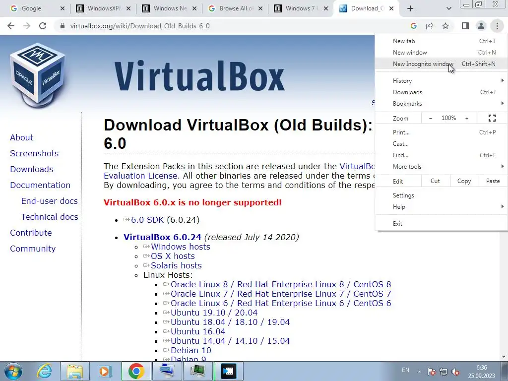The image size is (508, 381).
Task: Click the three-dot Chrome menu button
Action: coord(497,26)
